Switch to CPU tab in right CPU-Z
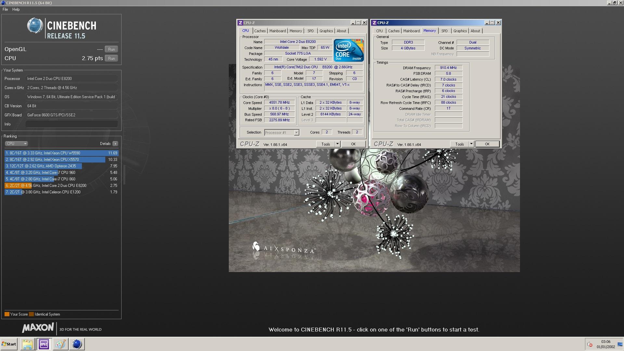624x351 pixels. (379, 31)
